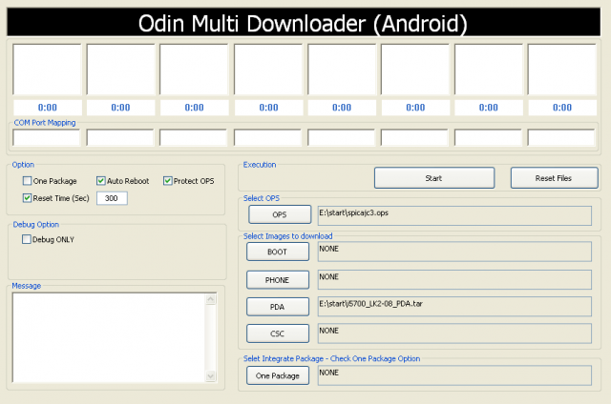Click the Message log scrollbar down arrow
611x404 pixels.
pyautogui.click(x=210, y=376)
